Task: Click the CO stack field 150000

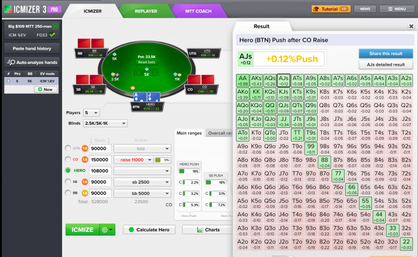Action: click(x=100, y=160)
